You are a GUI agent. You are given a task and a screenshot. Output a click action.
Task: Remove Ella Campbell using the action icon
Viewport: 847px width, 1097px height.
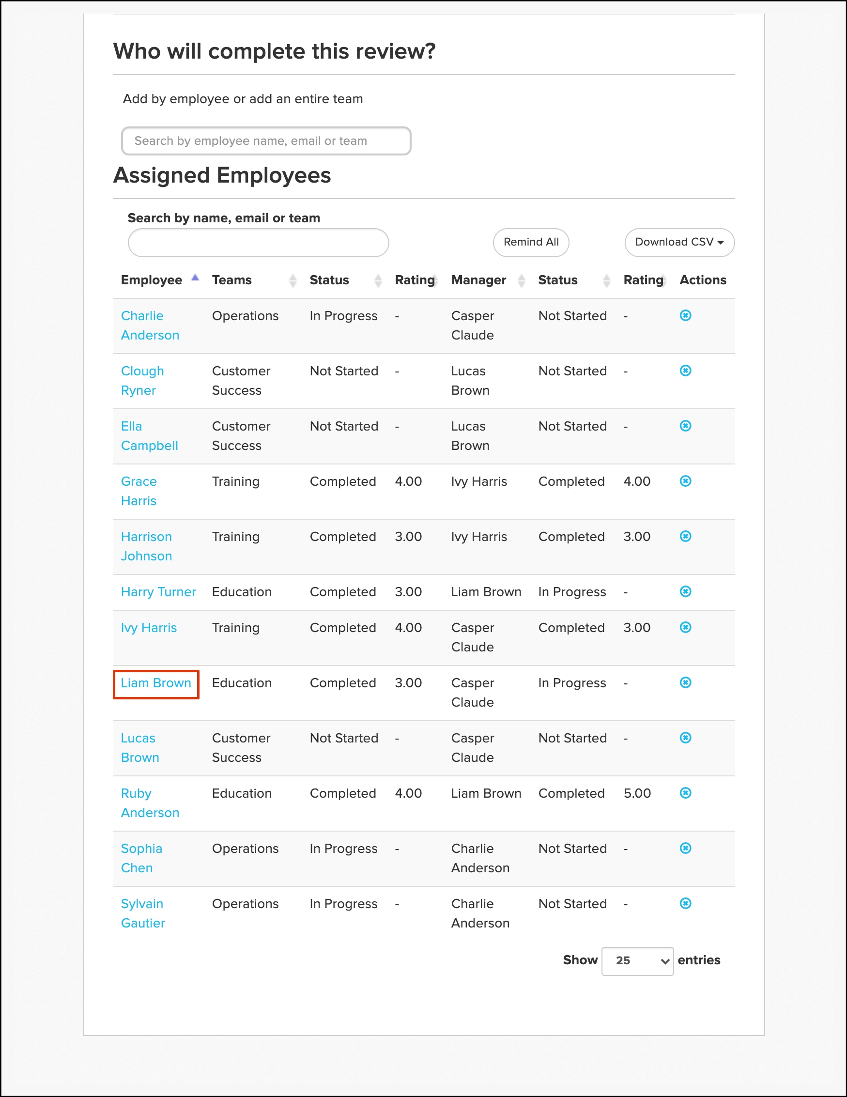pyautogui.click(x=685, y=426)
